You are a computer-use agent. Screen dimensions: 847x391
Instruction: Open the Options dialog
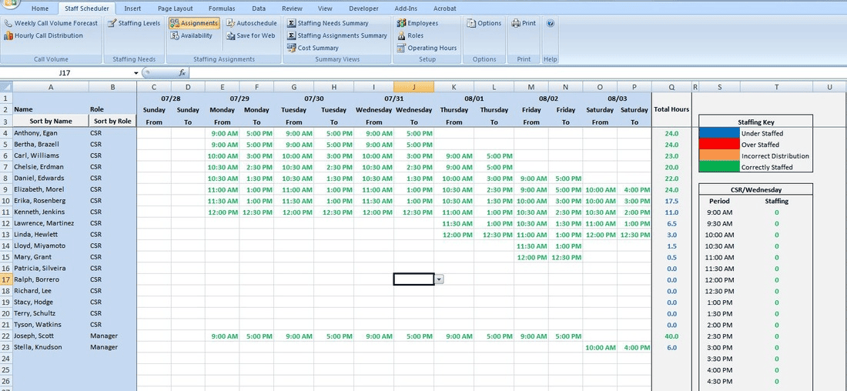click(x=484, y=23)
